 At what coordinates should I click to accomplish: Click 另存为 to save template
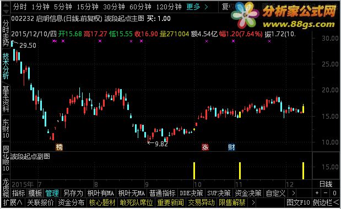tap(73, 193)
